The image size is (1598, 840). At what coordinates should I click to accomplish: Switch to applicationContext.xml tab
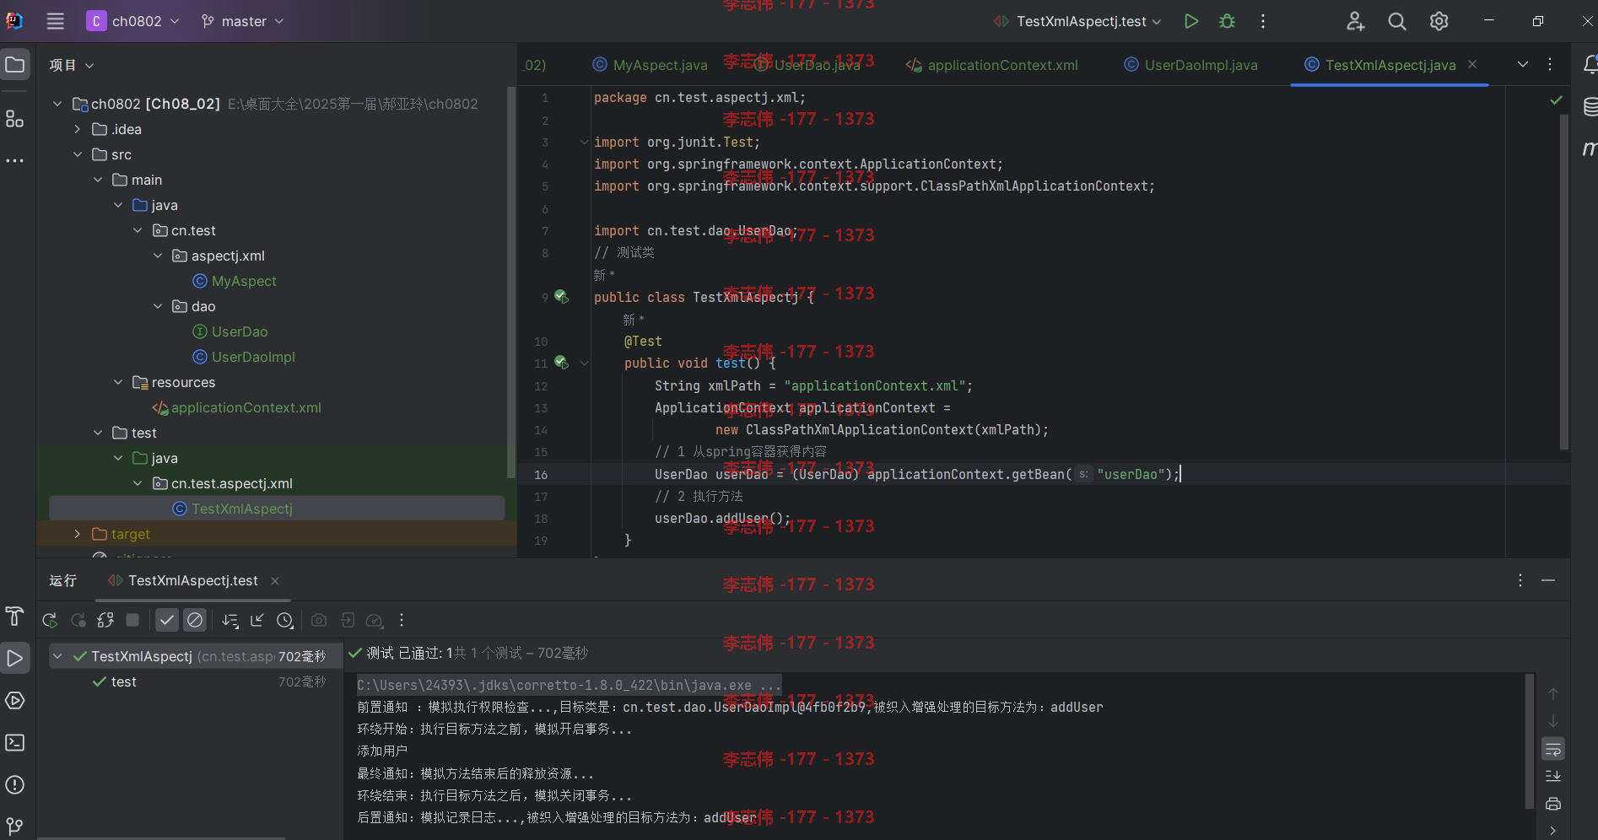(x=992, y=65)
